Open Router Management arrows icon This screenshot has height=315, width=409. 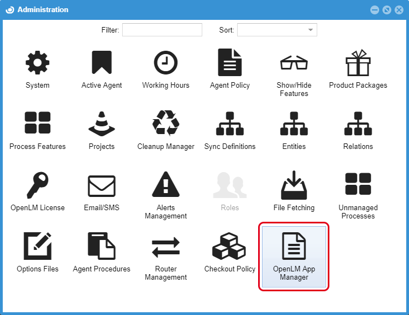[166, 247]
